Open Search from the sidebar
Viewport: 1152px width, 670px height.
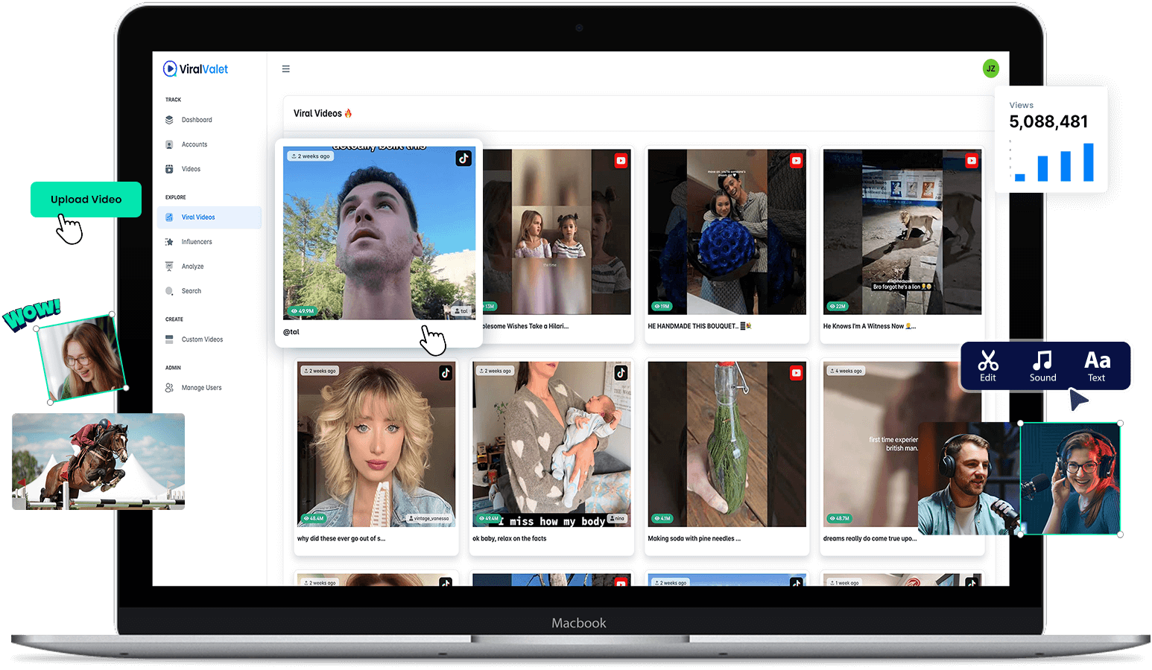click(x=191, y=291)
